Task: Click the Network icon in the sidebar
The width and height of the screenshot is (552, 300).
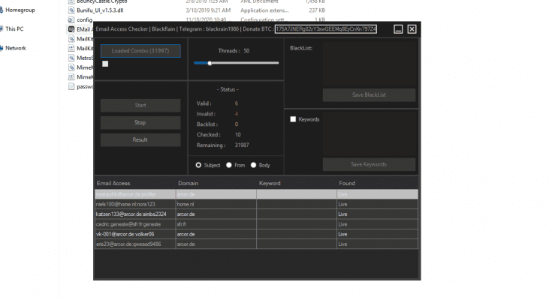Action: pos(15,47)
